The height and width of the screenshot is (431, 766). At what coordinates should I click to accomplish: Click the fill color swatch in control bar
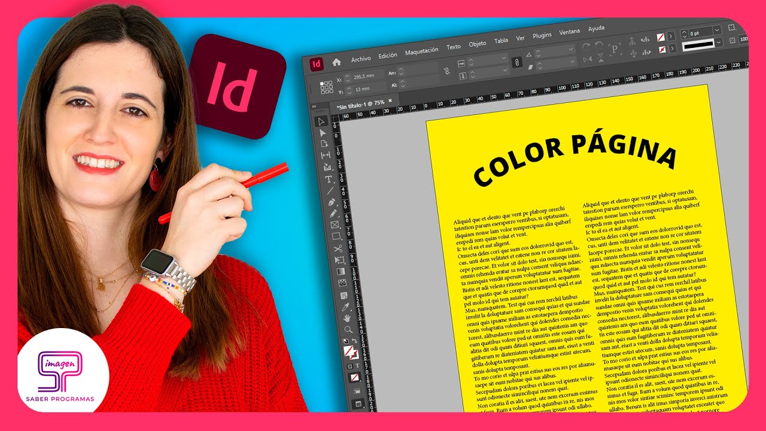(661, 37)
